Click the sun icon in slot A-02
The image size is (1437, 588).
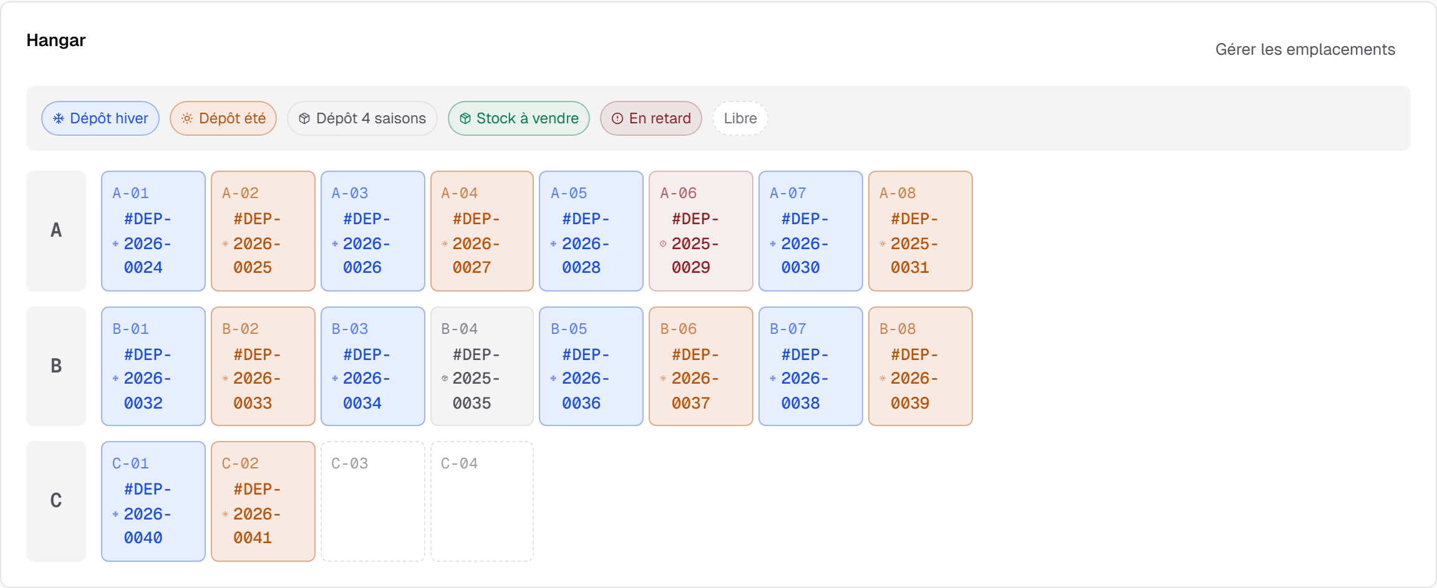(x=225, y=244)
